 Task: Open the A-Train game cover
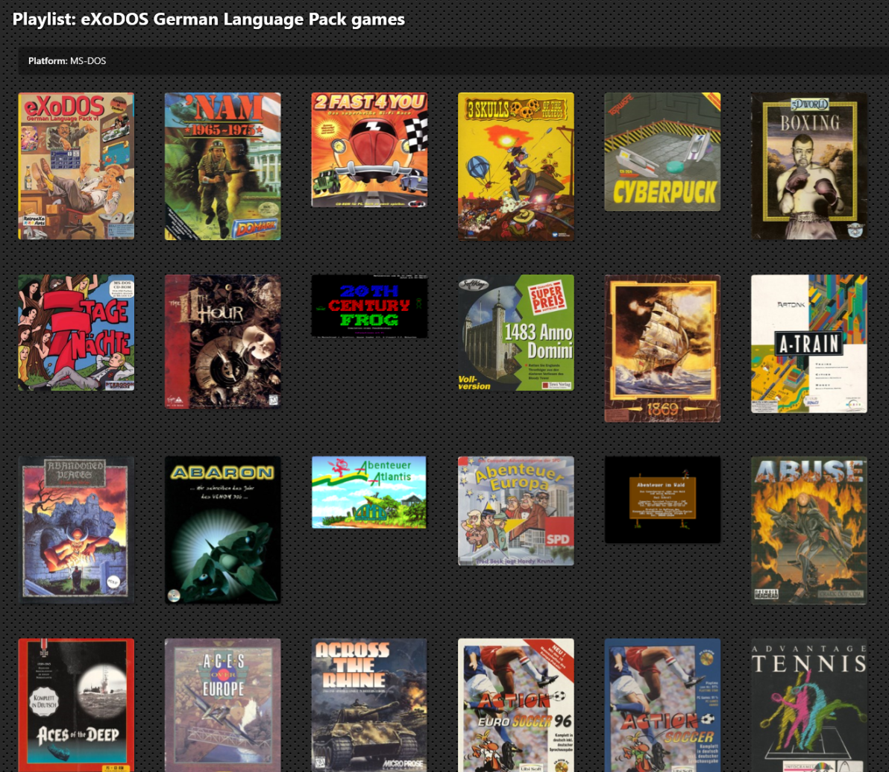click(x=809, y=344)
